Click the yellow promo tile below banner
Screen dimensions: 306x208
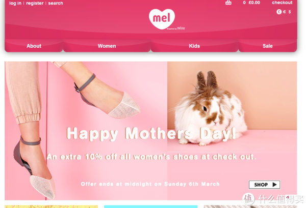pyautogui.click(x=52, y=206)
